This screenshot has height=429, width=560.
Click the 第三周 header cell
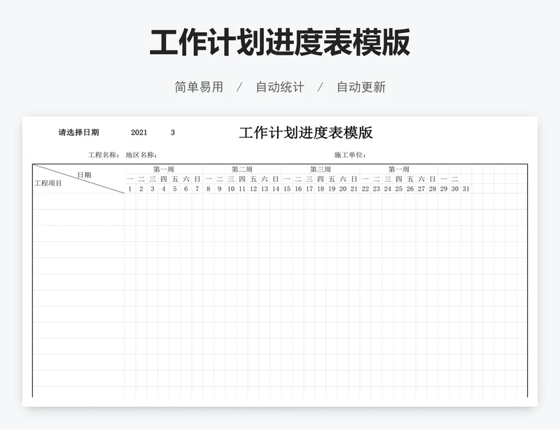tap(321, 169)
